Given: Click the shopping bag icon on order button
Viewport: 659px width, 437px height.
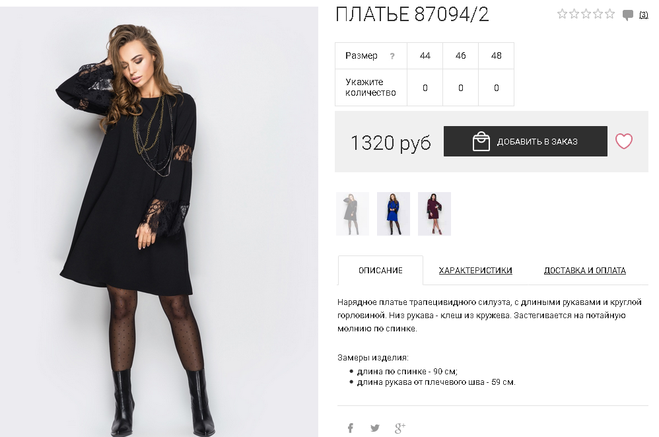Looking at the screenshot, I should coord(481,141).
